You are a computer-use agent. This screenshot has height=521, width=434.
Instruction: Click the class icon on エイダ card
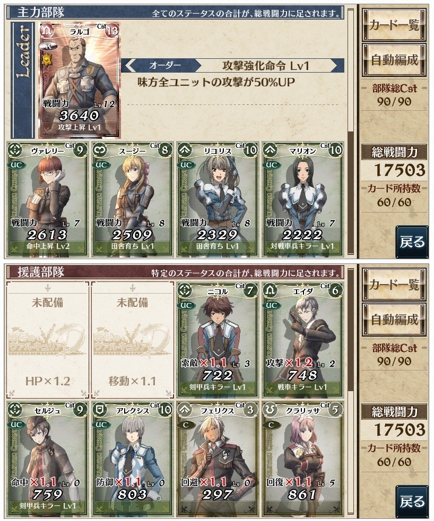270,290
